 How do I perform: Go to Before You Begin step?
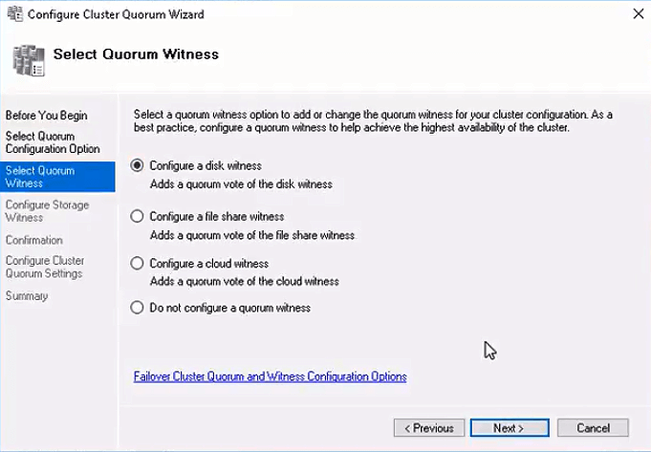[46, 116]
